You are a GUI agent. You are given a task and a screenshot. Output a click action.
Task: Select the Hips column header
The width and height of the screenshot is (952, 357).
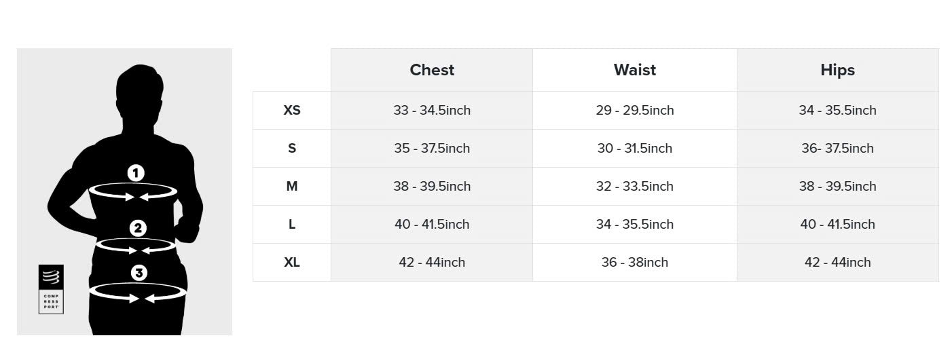pyautogui.click(x=837, y=70)
